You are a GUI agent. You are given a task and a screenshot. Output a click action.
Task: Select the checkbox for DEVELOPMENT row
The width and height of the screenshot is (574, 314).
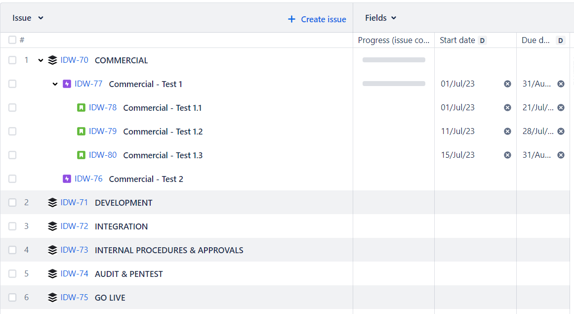12,203
